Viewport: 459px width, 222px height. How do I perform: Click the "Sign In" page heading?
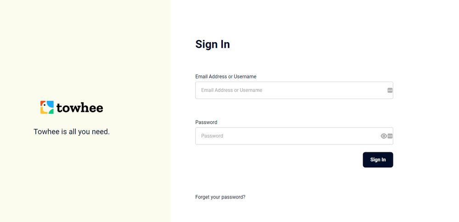[x=213, y=44]
